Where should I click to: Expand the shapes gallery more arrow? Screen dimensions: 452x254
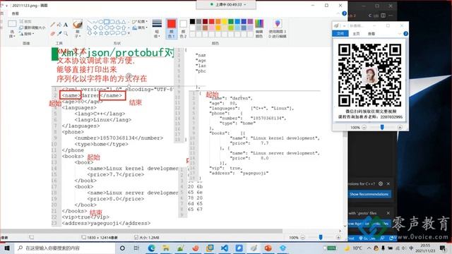coord(129,33)
